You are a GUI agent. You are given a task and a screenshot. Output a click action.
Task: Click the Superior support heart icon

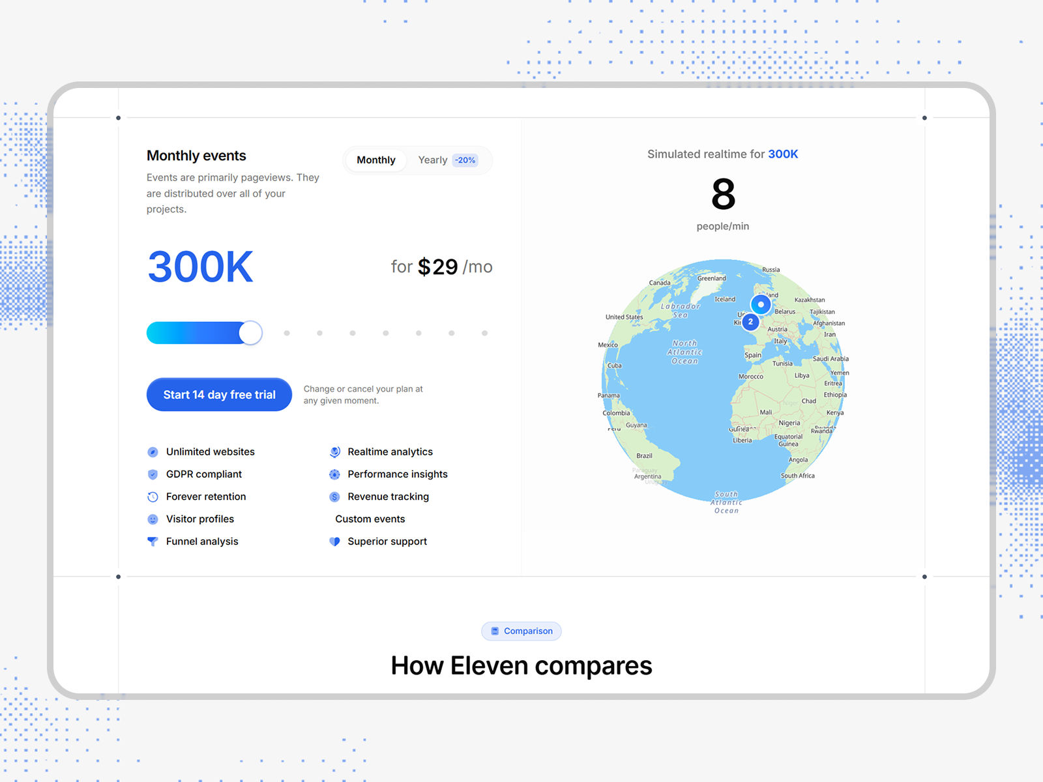click(334, 542)
